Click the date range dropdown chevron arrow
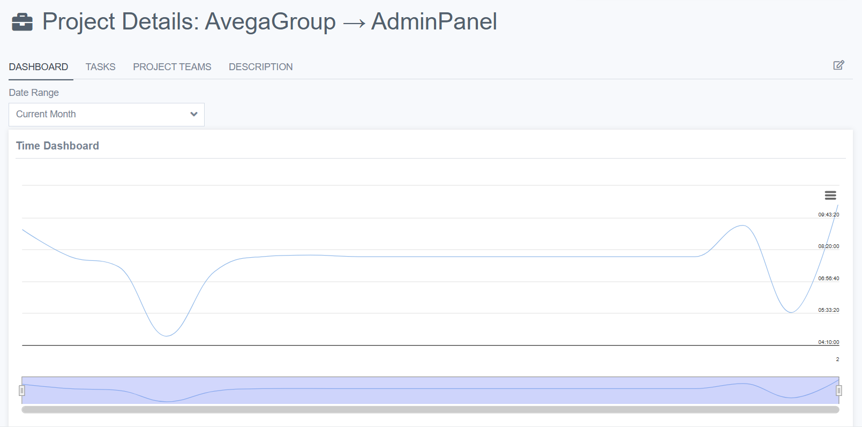The width and height of the screenshot is (862, 427). (x=194, y=114)
